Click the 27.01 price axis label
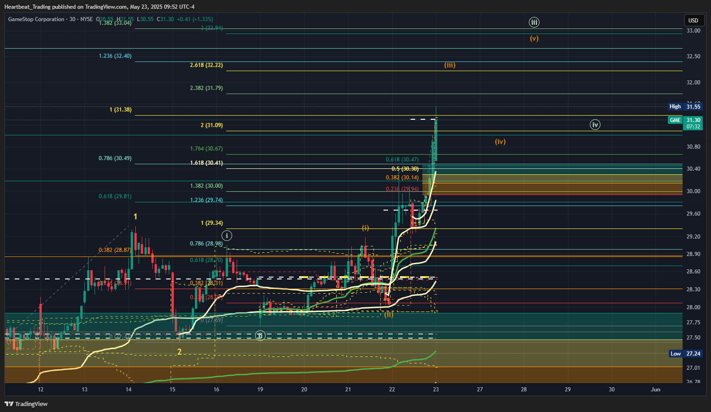Screen dimensions: 711x412 (x=693, y=368)
